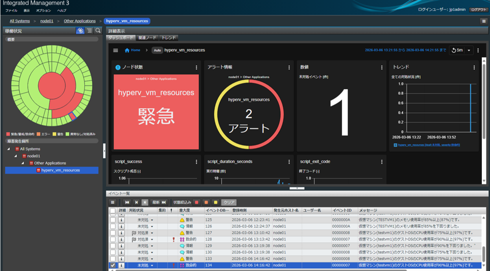Check the box for event 126
Screen dimensions: 490x271
tap(113, 226)
